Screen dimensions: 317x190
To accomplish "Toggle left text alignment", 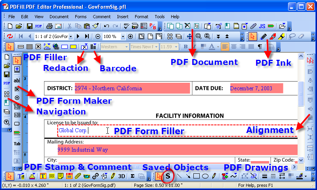I will (225, 47).
